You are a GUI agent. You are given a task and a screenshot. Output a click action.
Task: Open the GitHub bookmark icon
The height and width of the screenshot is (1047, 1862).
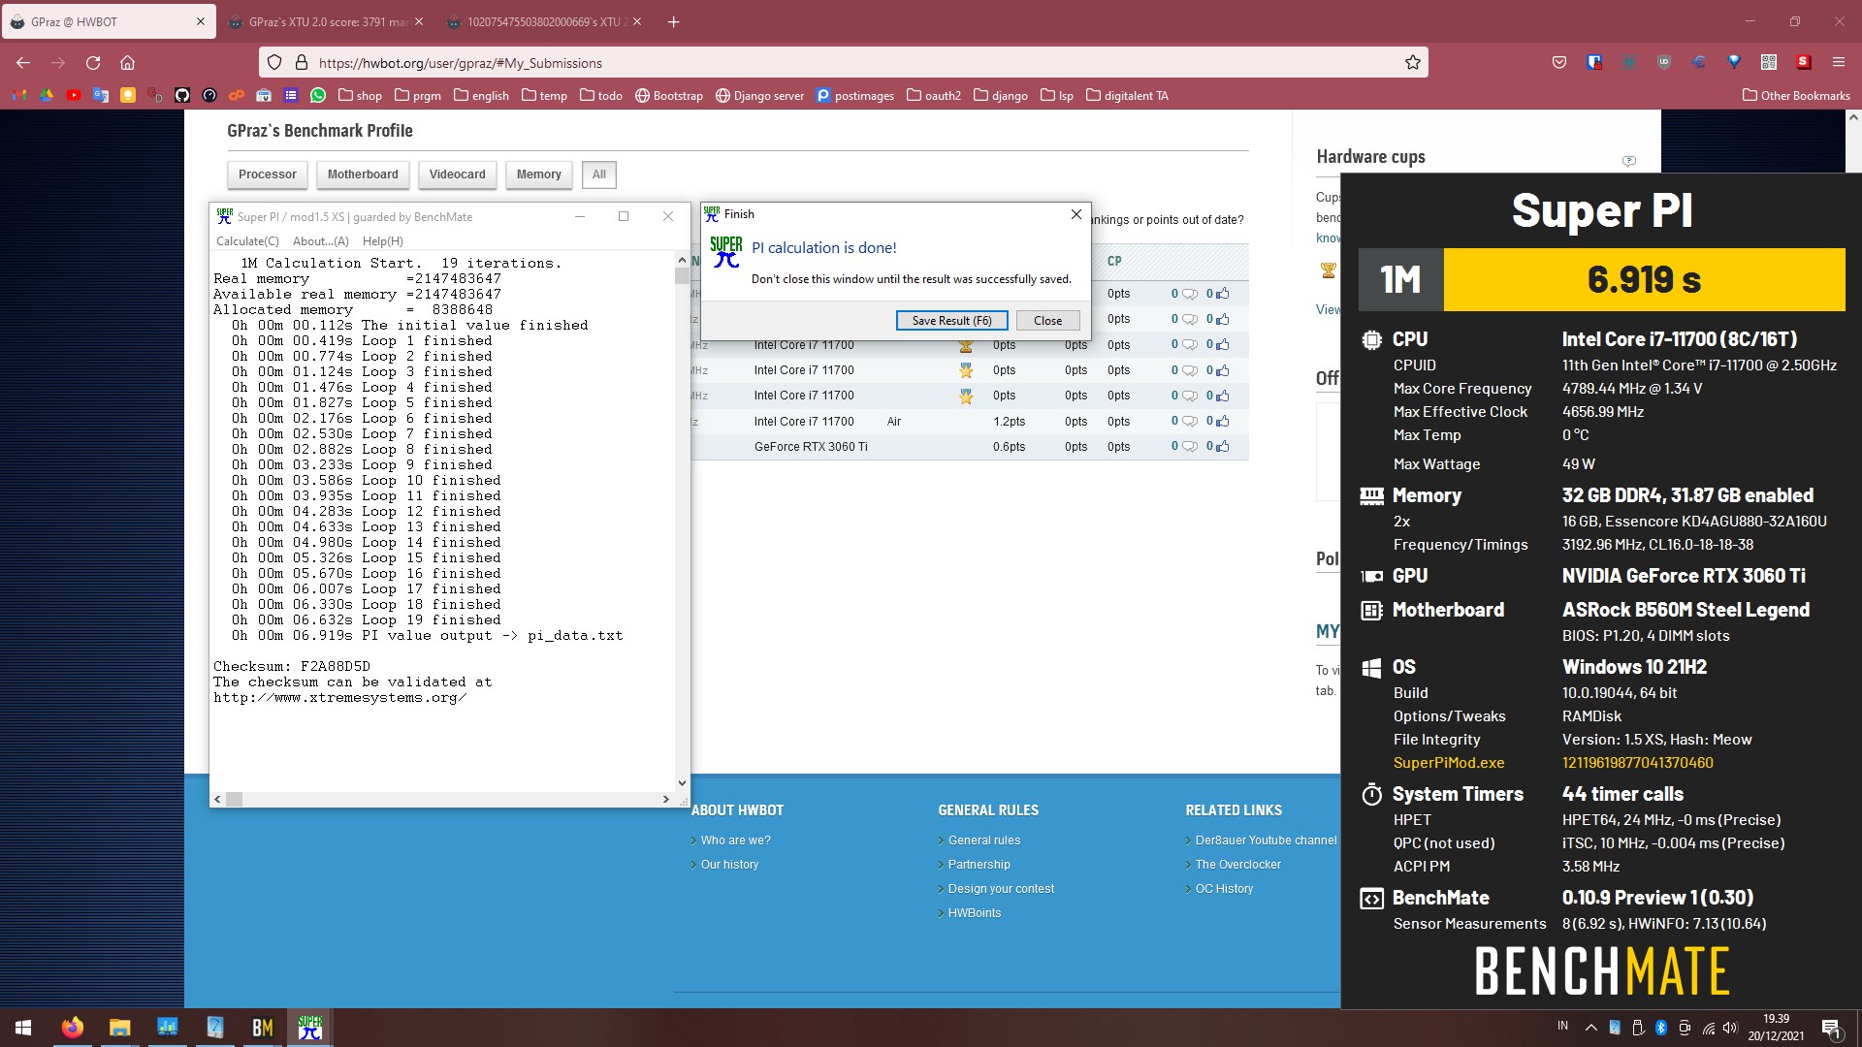point(182,95)
